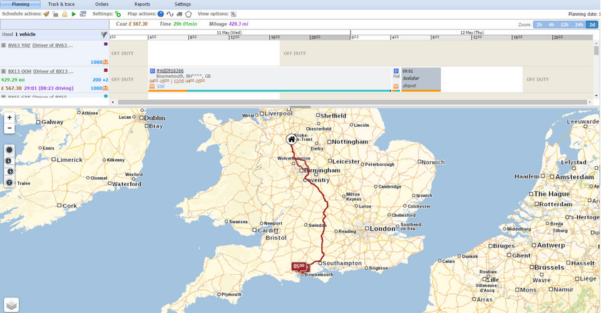Set timeline zoom to 12h
Screen dimensions: 601x313
click(564, 24)
